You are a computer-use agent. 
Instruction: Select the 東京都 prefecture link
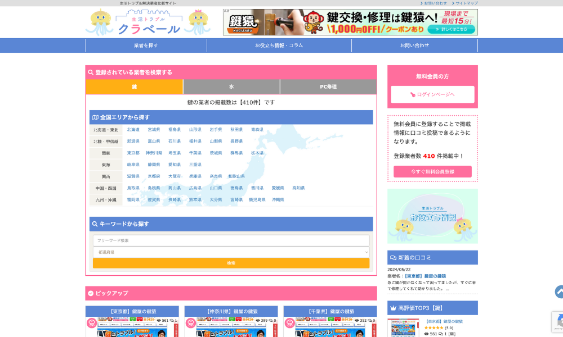133,153
